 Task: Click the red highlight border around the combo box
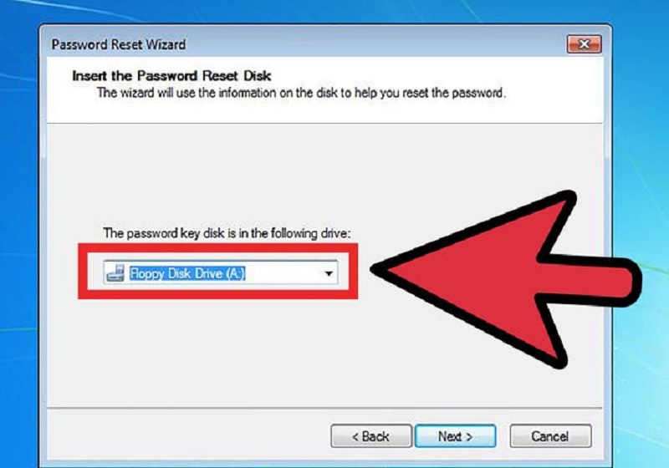217,248
